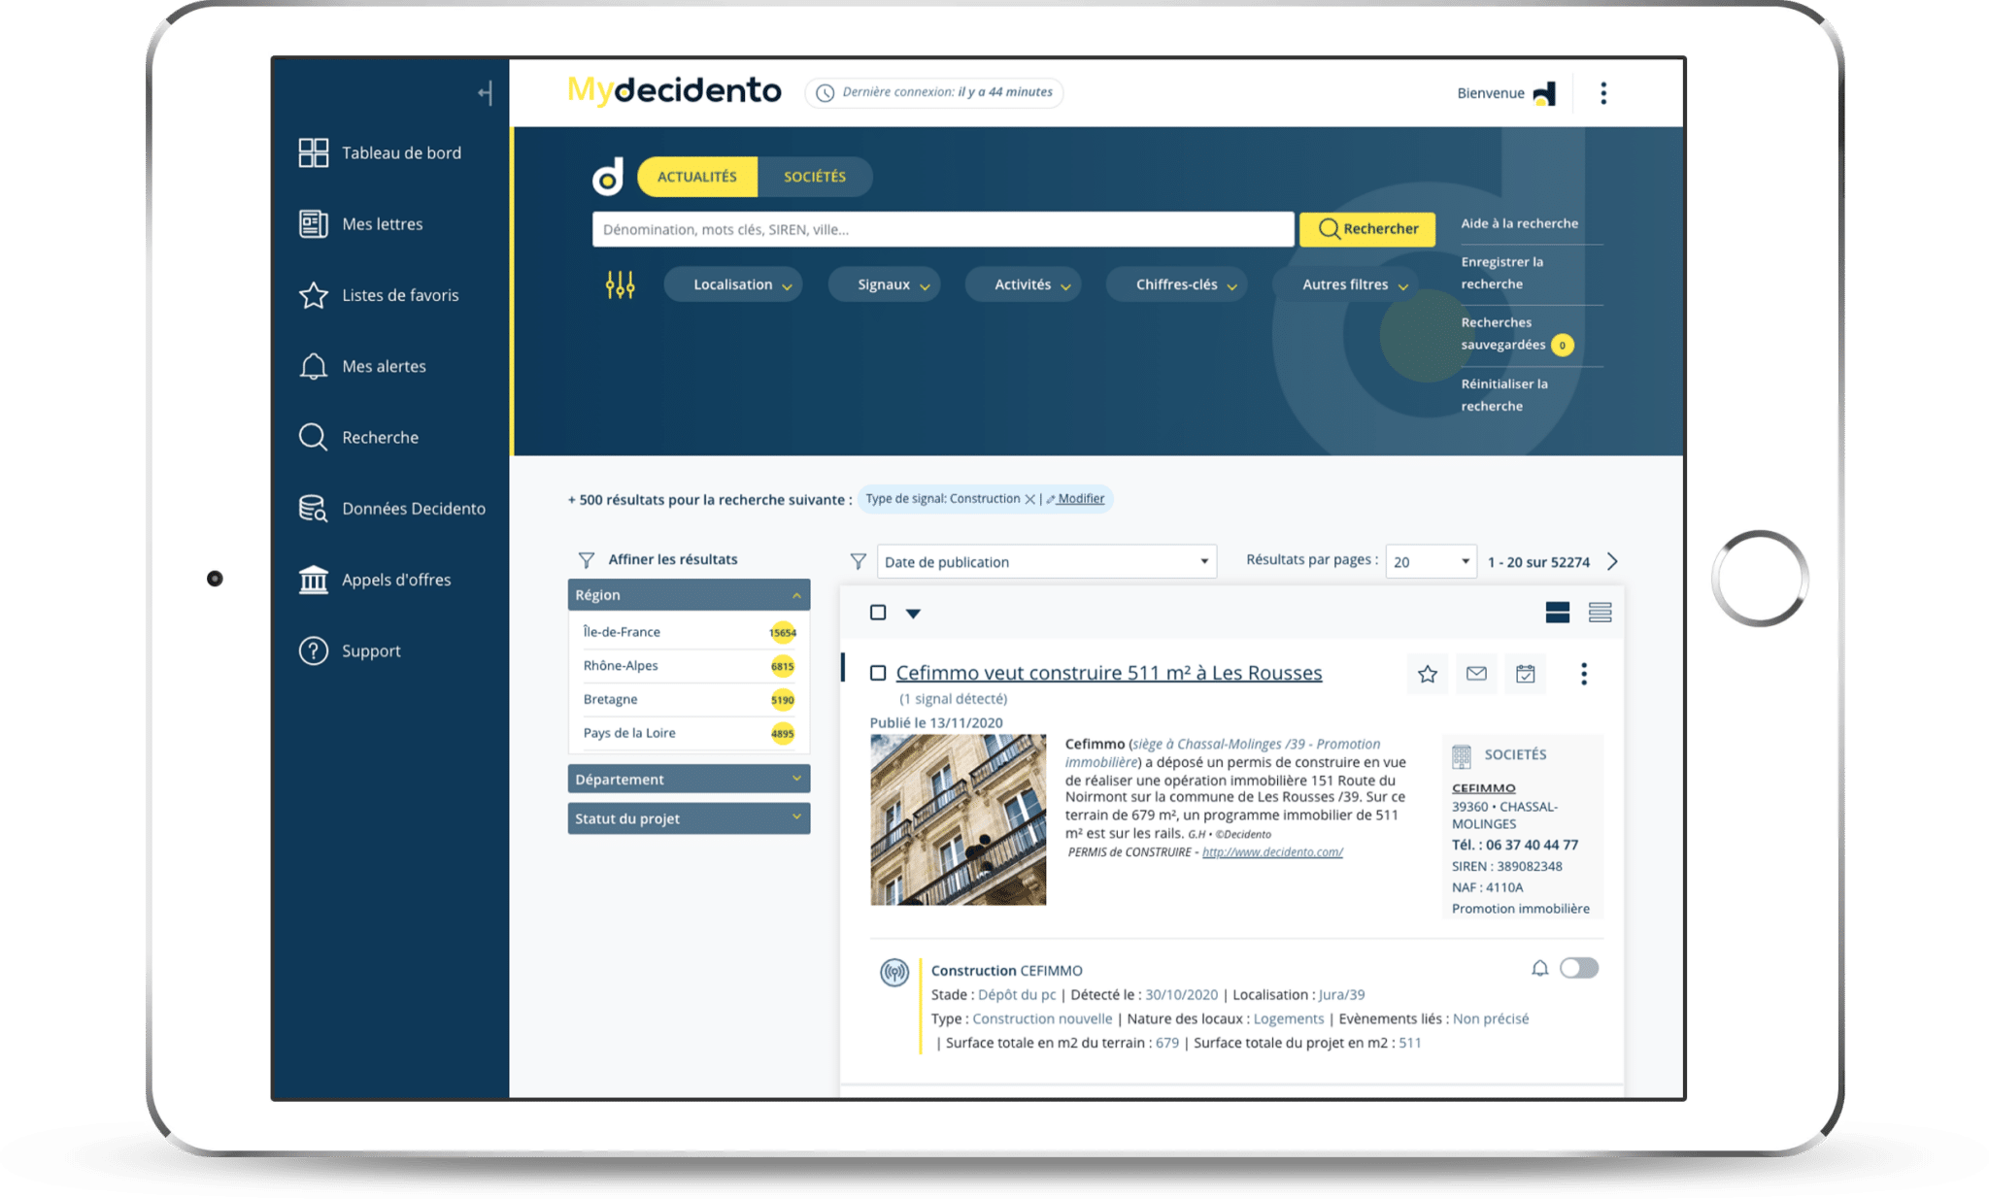The image size is (1989, 1199).
Task: Click the Rechercher button
Action: coord(1367,229)
